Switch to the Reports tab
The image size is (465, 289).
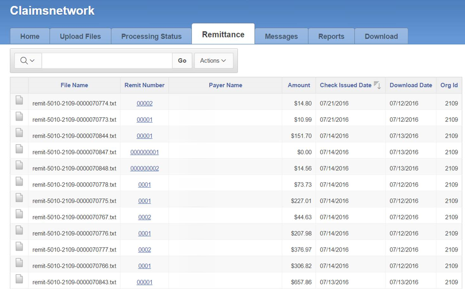(331, 36)
